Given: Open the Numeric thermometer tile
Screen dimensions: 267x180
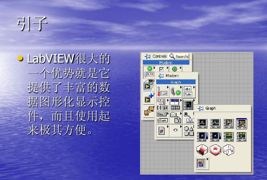Looking at the screenshot, I should point(162,91).
